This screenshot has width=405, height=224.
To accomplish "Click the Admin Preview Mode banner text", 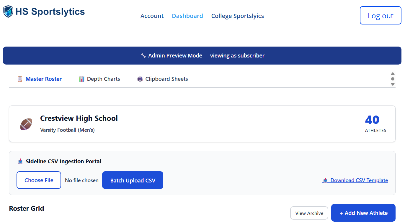I will [x=206, y=55].
